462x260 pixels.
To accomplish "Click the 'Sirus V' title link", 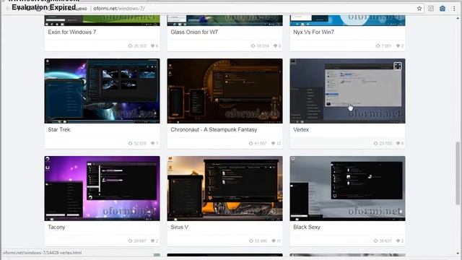I will tap(179, 227).
